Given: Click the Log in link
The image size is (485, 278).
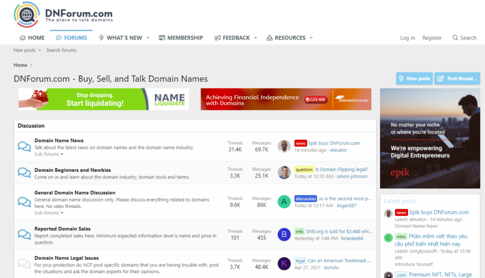Looking at the screenshot, I should click(407, 38).
